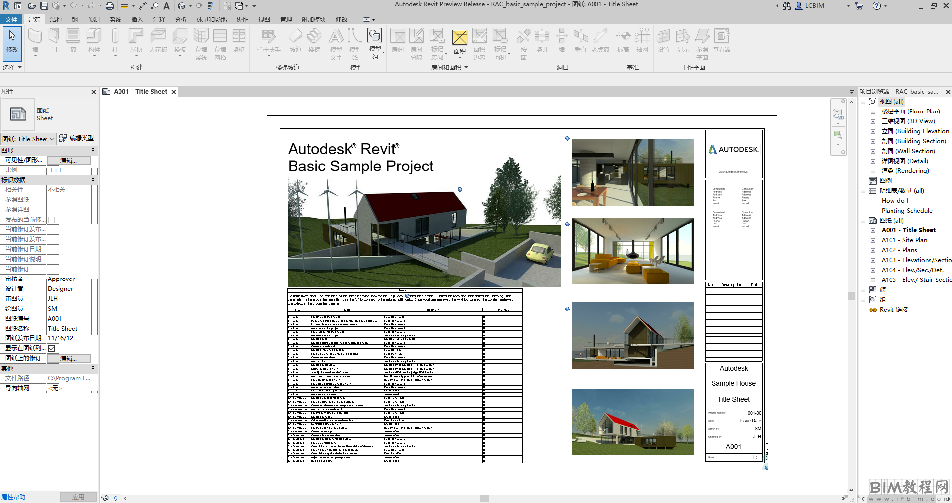The image size is (952, 503).
Task: Click the Ceiling (天花板) tool icon
Action: tap(158, 36)
